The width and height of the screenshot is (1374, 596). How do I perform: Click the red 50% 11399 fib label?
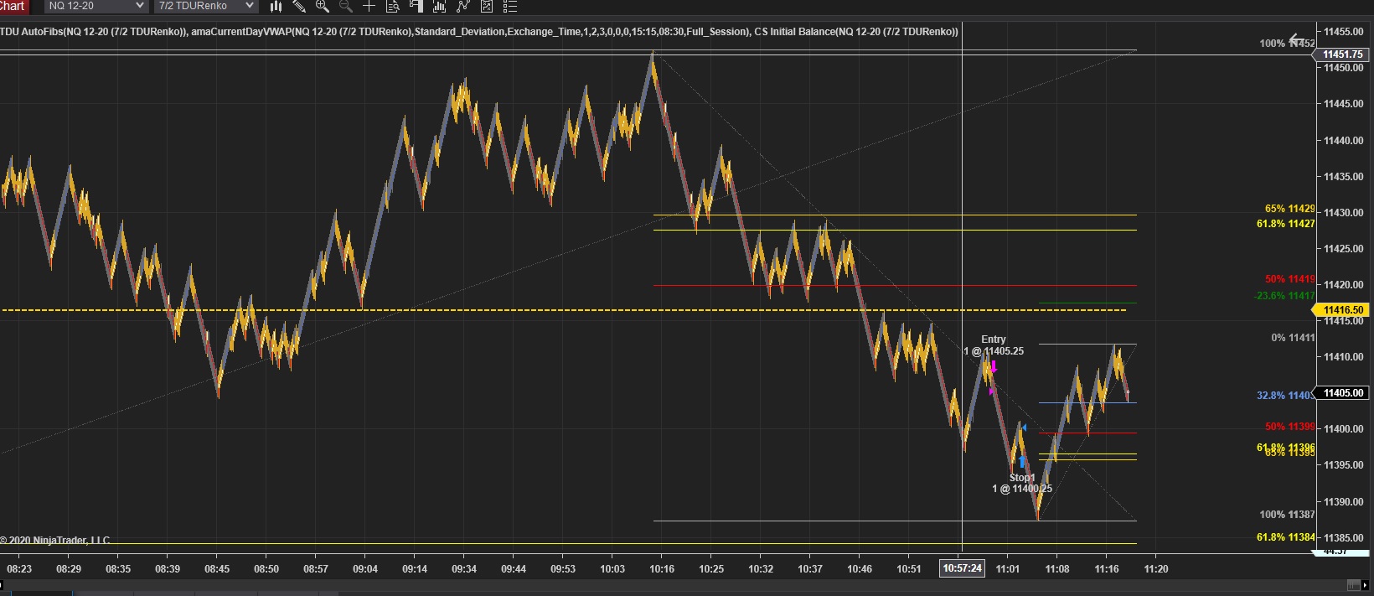pos(1289,427)
